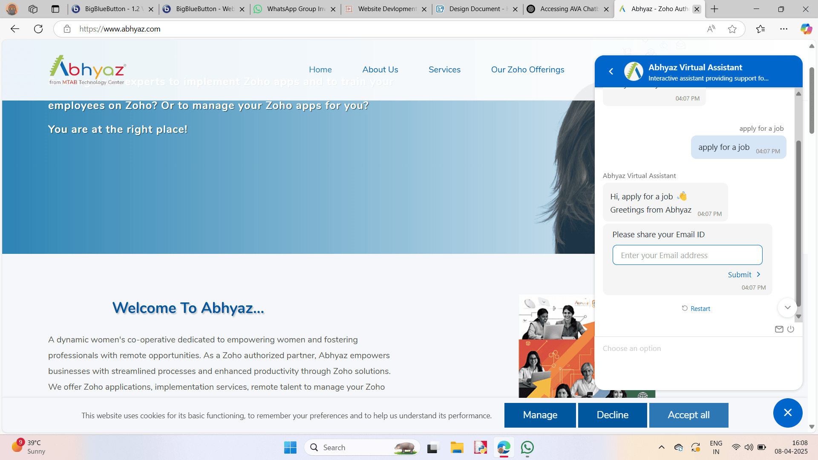The image size is (818, 460).
Task: Click the chat scrollbar up arrow
Action: (799, 94)
